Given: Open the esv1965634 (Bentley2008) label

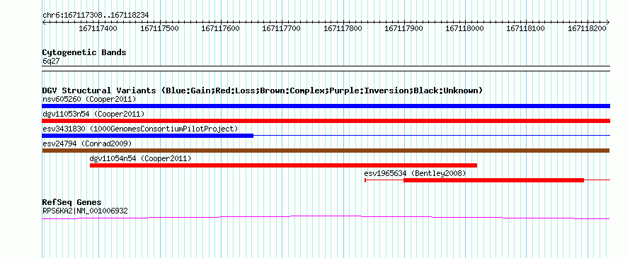Looking at the screenshot, I should [415, 173].
